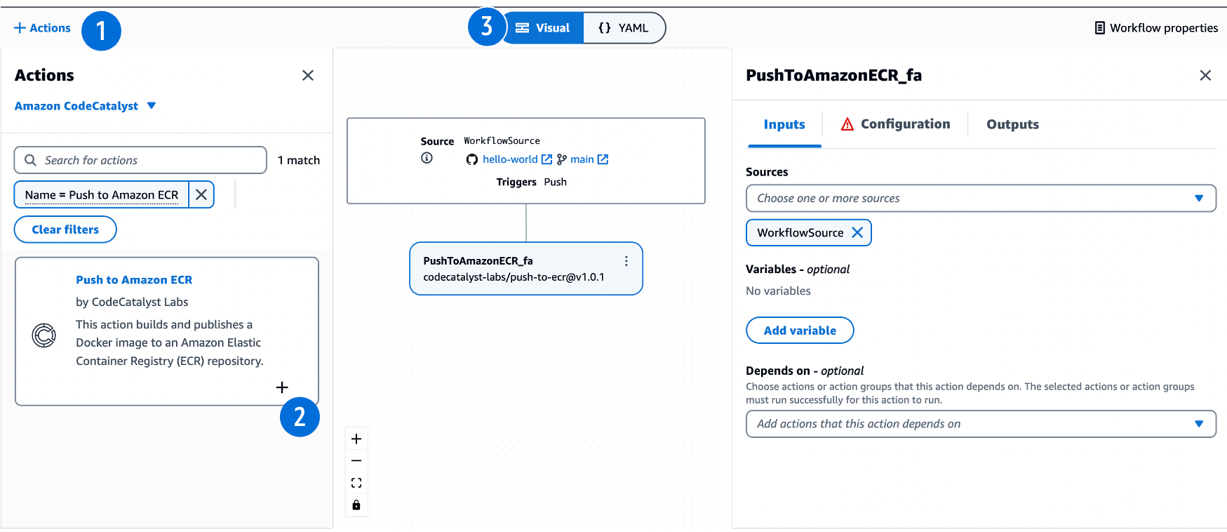Fit the workflow diagram to screen

click(356, 482)
